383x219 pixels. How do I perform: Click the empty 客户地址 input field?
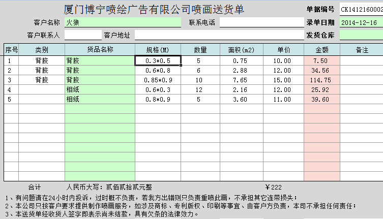tap(219, 35)
